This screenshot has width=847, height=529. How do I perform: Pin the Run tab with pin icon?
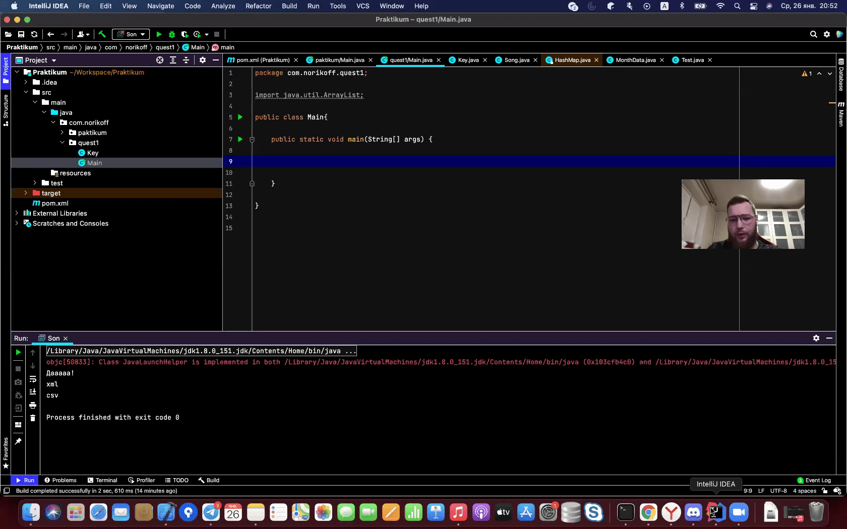[x=18, y=441]
